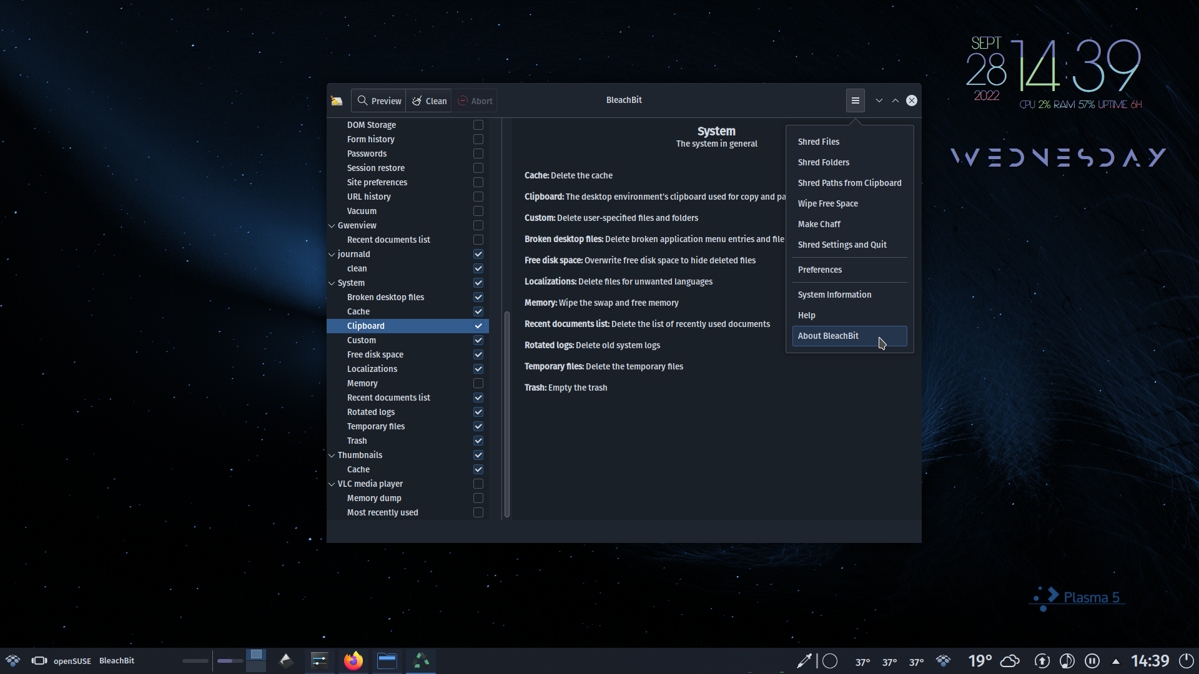Click the pause circle tray icon
Screen dimensions: 1199x674
(x=1092, y=661)
